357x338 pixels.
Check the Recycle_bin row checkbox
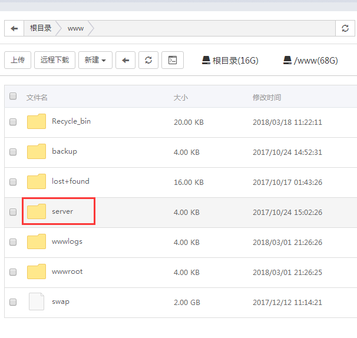pyautogui.click(x=13, y=122)
